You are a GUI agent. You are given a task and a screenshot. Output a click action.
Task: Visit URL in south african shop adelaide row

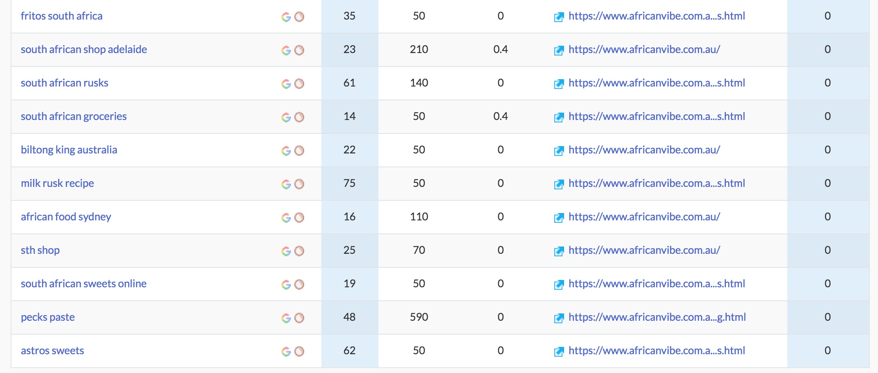tap(644, 49)
